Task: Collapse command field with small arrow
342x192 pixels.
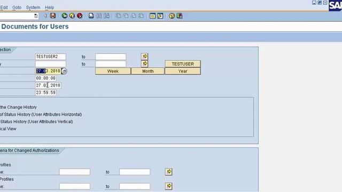Action: coord(45,15)
